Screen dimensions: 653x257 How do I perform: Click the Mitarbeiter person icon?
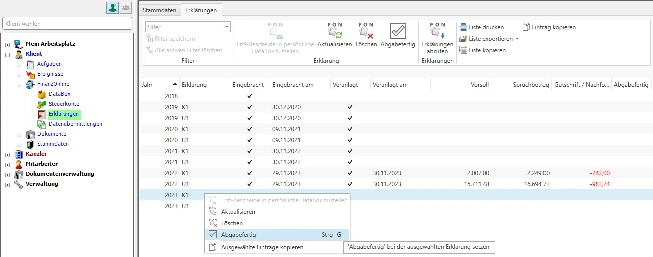(19, 164)
